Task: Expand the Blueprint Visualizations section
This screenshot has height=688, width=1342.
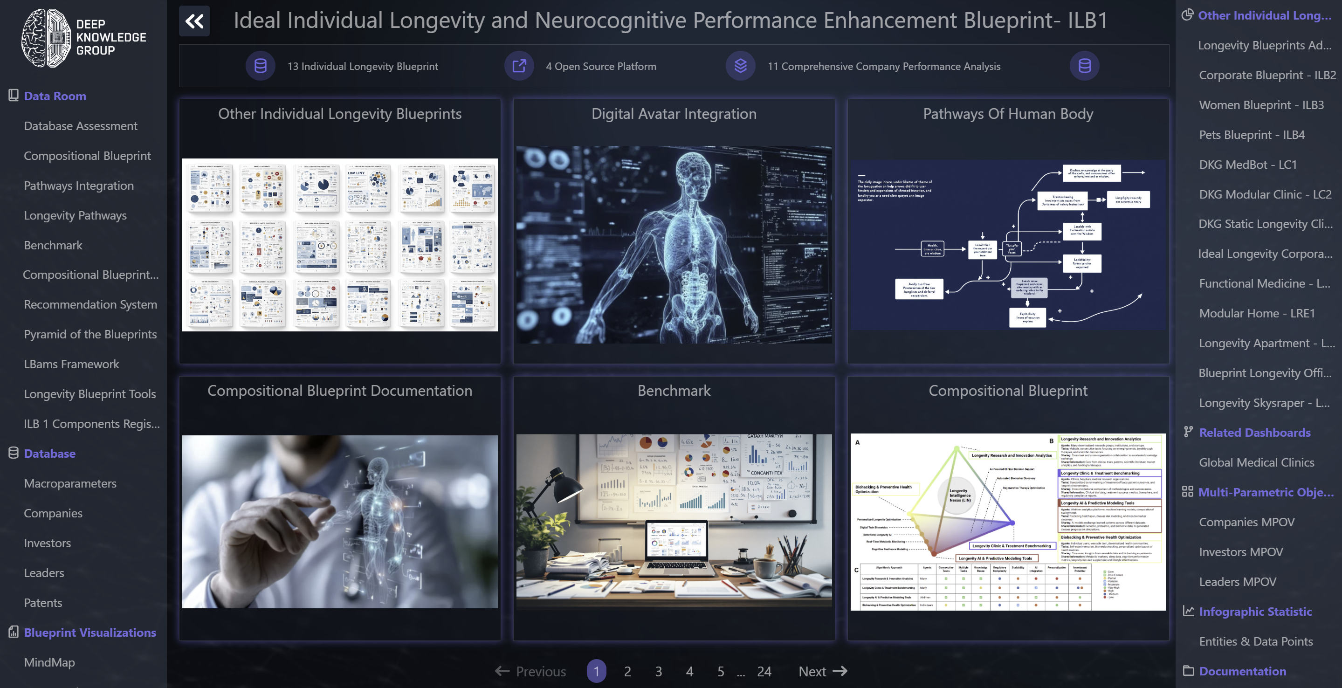Action: pos(89,632)
